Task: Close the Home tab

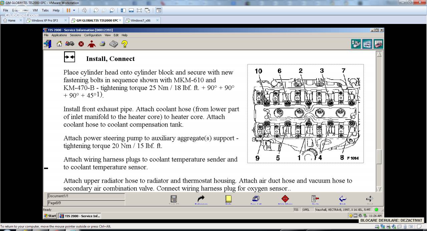Action: pos(20,20)
